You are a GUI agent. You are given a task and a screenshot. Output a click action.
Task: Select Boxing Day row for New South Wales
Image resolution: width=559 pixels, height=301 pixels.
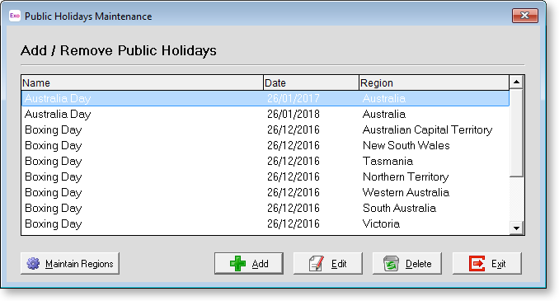tap(265, 145)
